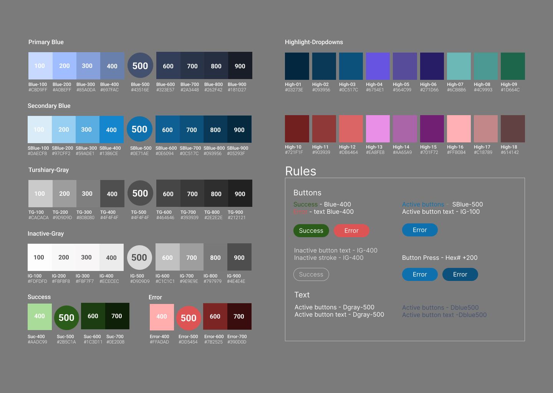Image resolution: width=553 pixels, height=393 pixels.
Task: Pick the High-04 violet swatch
Action: click(378, 66)
